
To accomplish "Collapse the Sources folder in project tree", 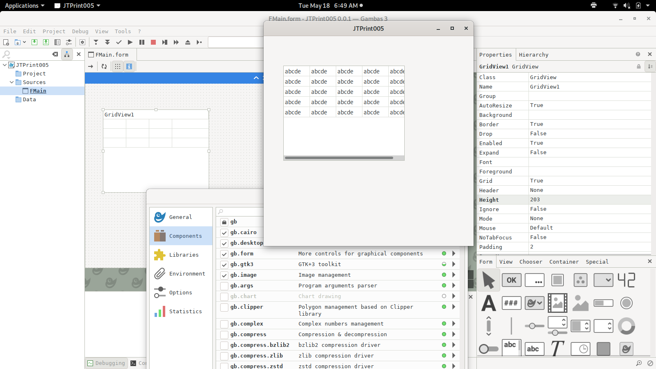I will click(12, 82).
